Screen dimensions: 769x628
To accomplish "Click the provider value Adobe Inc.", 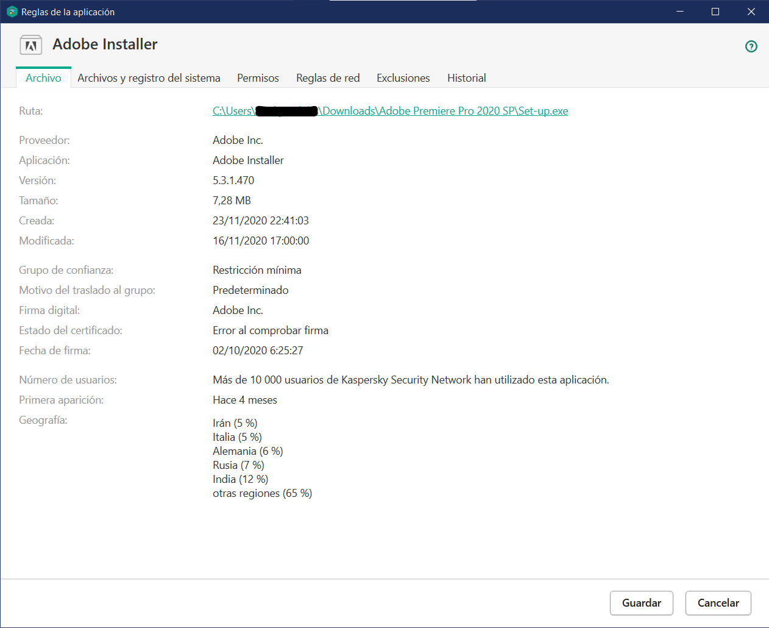I will coord(238,140).
